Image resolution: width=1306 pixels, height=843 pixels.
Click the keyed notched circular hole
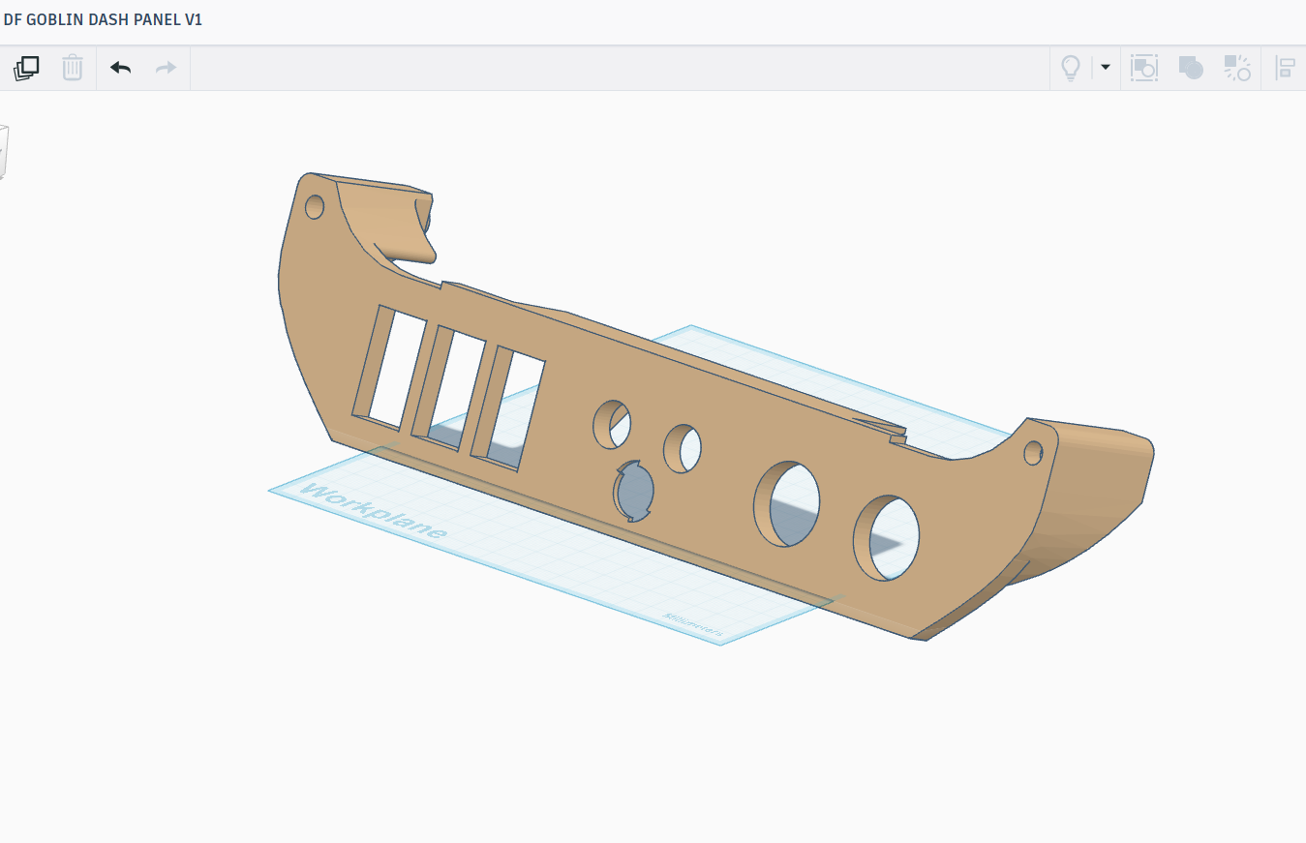pyautogui.click(x=634, y=491)
